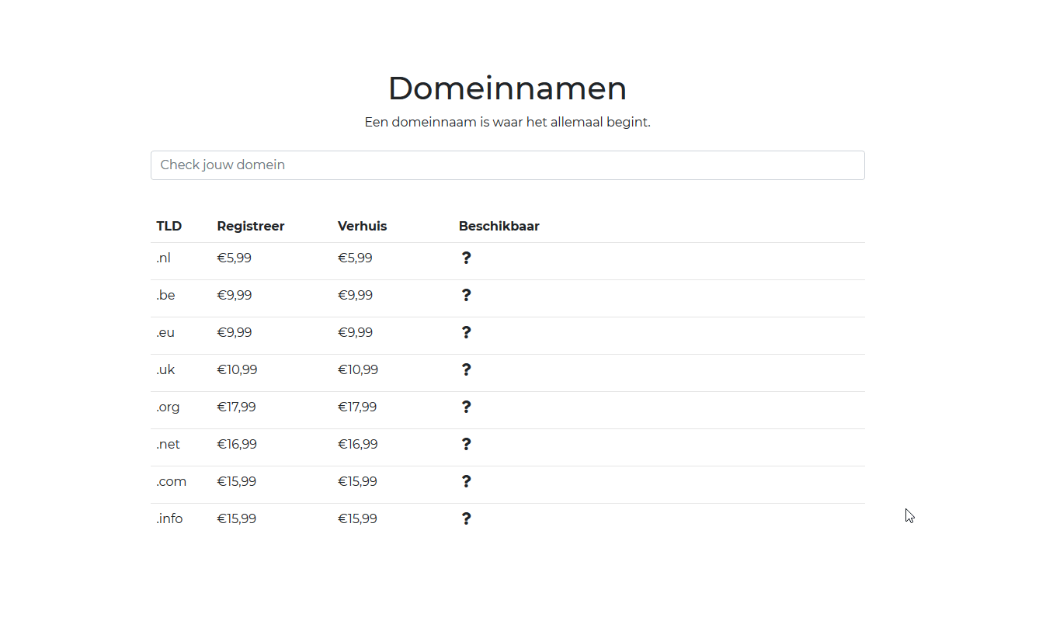Screen dimensions: 1060x624
Task: Click the .uk Verhuis price €10,99
Action: (x=359, y=369)
